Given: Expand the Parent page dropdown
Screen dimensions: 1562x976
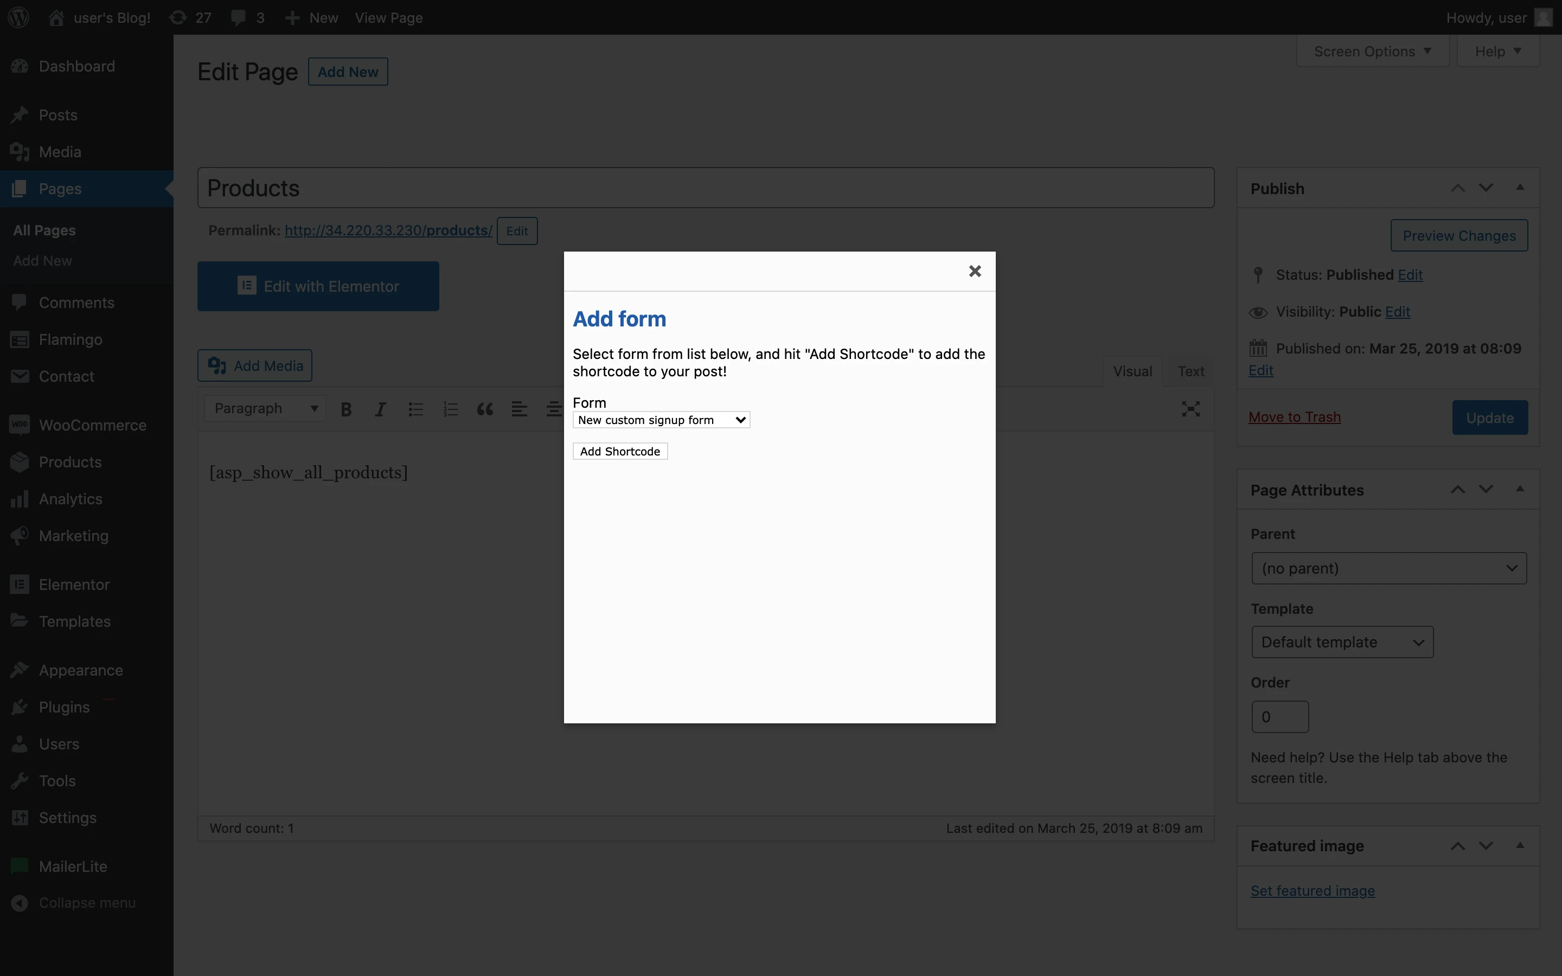Looking at the screenshot, I should [1388, 568].
